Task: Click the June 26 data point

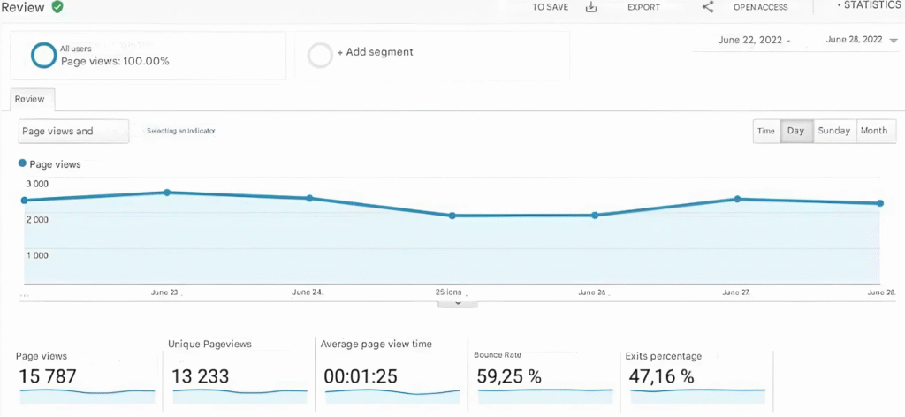Action: click(x=595, y=216)
